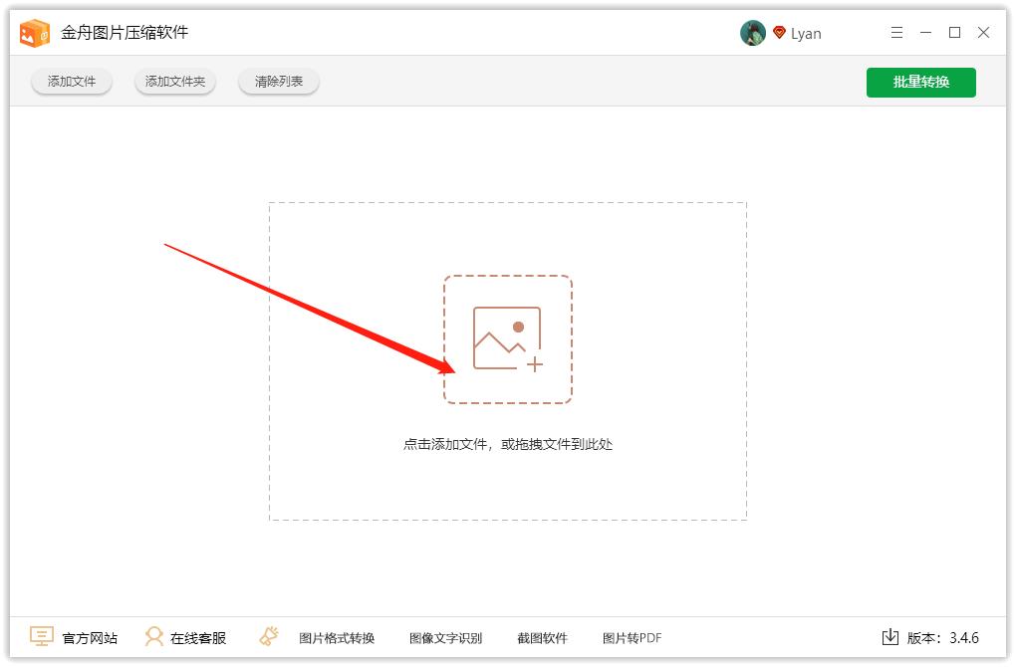Open the 截图软件 link
This screenshot has width=1016, height=667.
tap(542, 637)
